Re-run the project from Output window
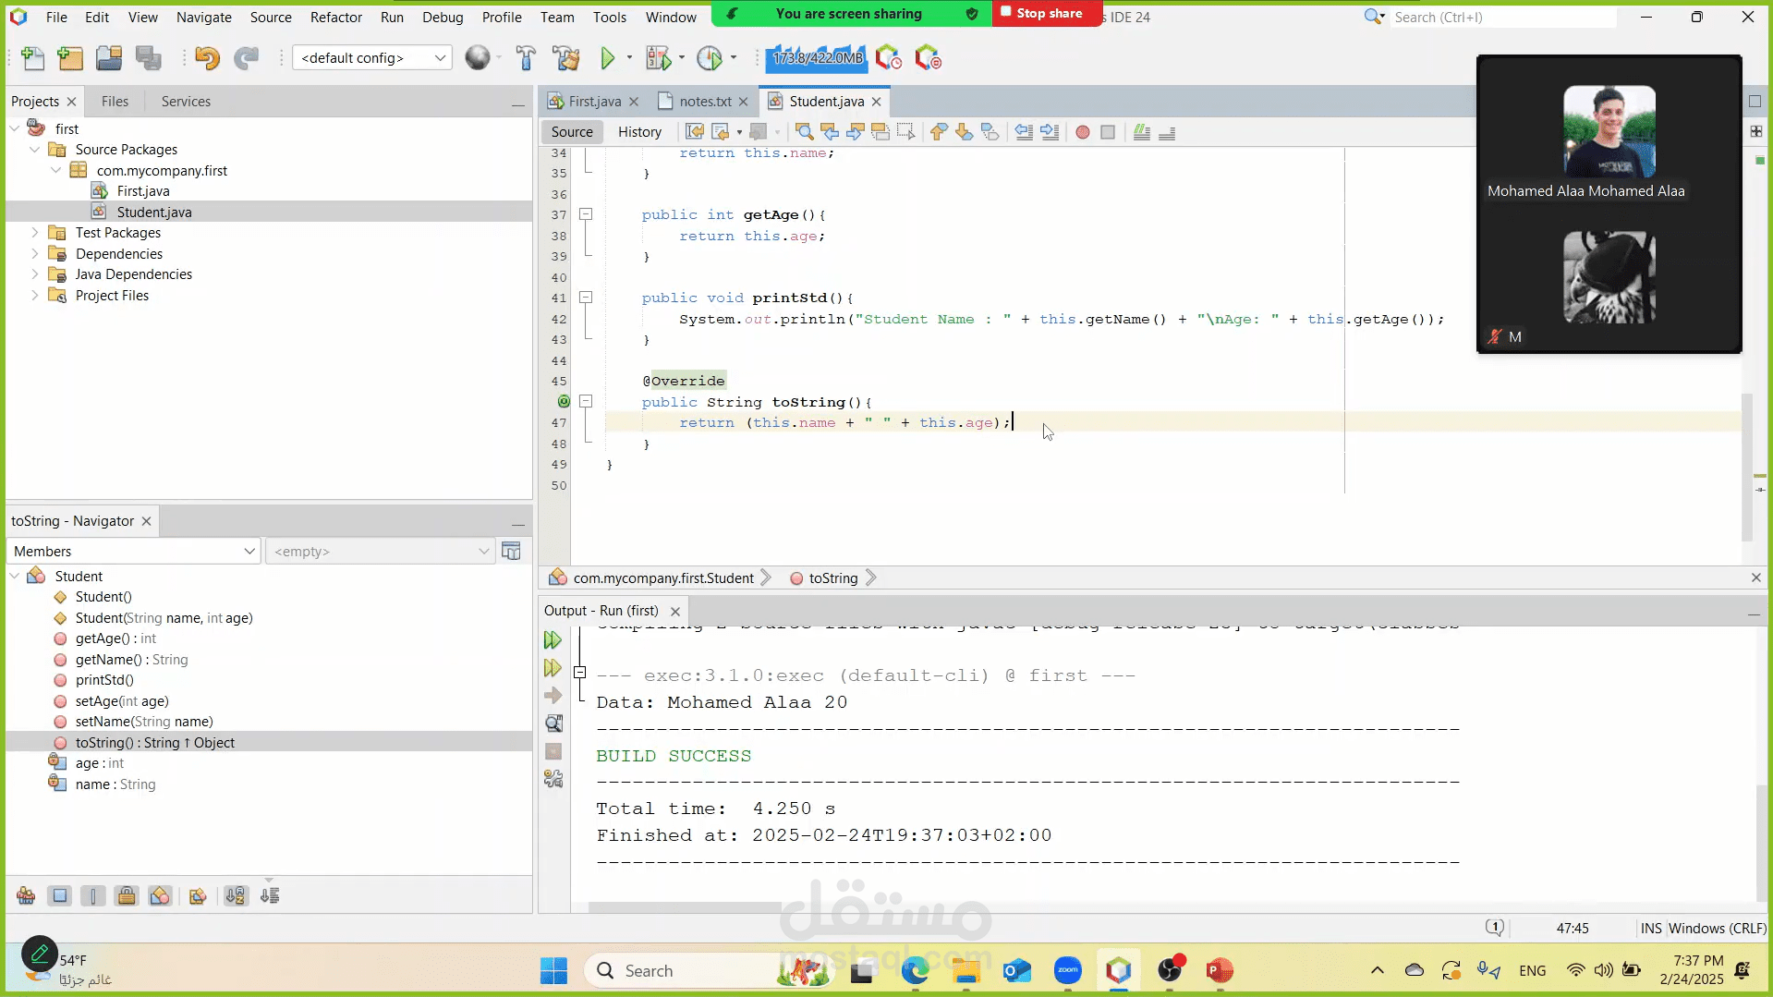Image resolution: width=1773 pixels, height=997 pixels. 553,640
